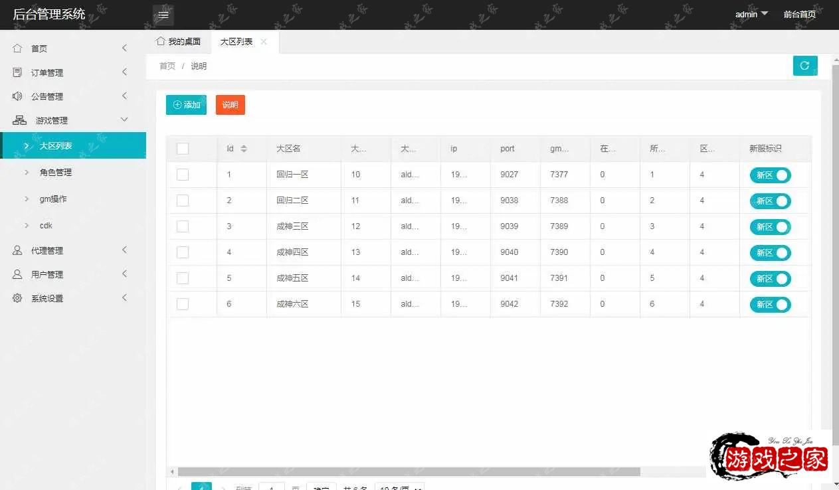This screenshot has height=490, width=839.
Task: Click the teal refresh icon button
Action: 804,66
